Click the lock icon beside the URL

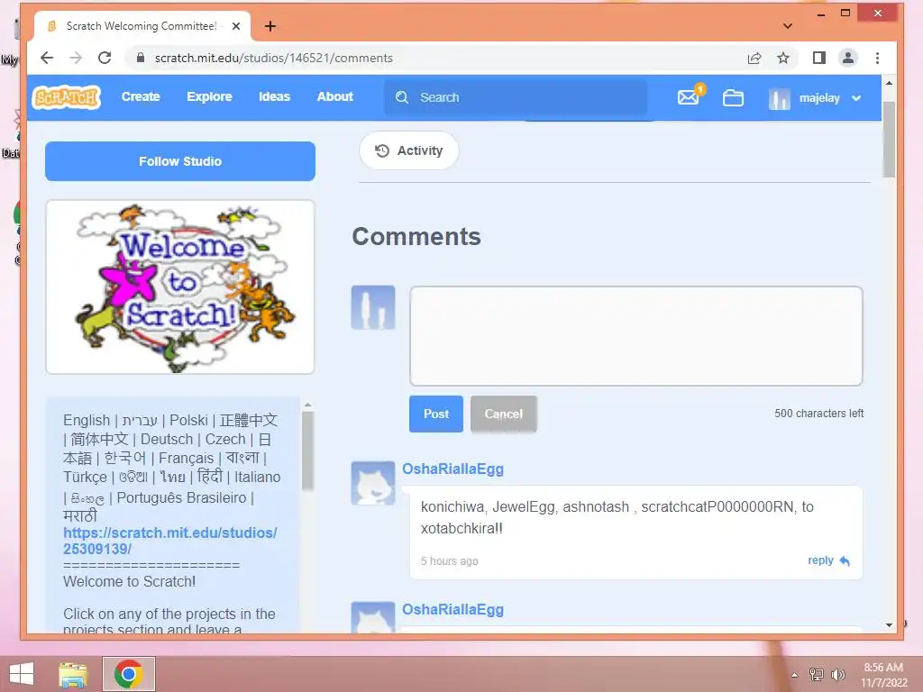[140, 58]
